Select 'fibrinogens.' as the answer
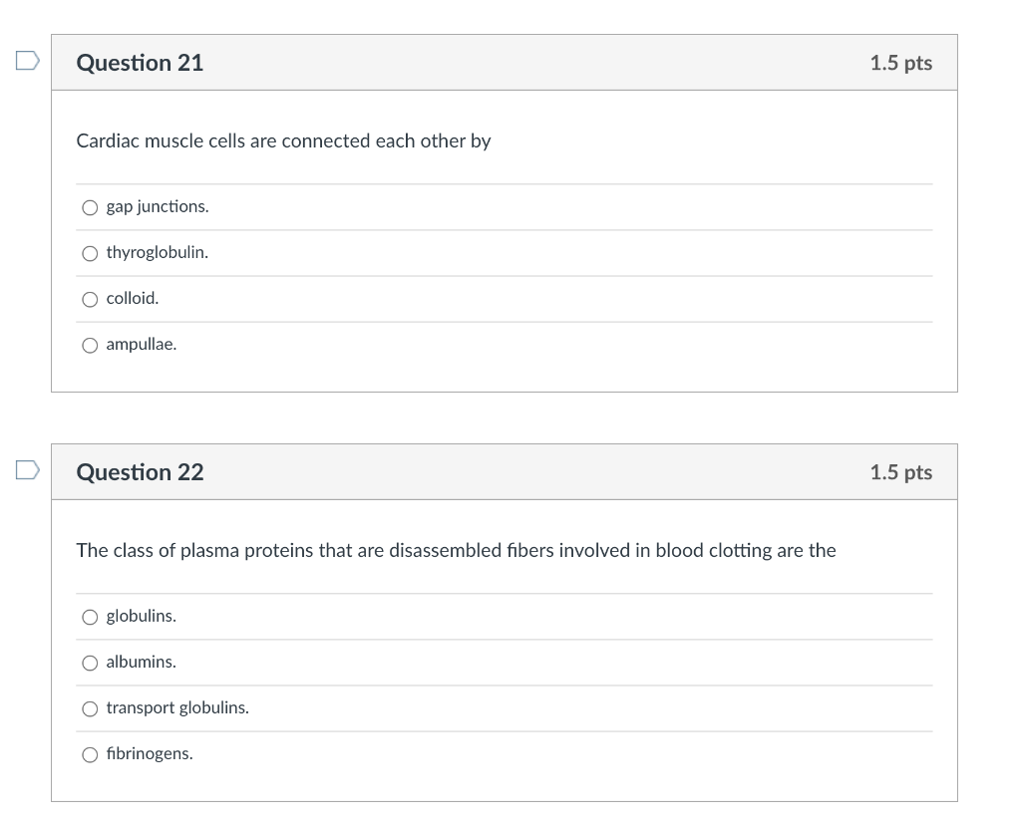The width and height of the screenshot is (1021, 825). tap(90, 754)
